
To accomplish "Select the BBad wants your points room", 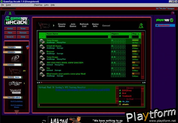I will click(x=90, y=75).
